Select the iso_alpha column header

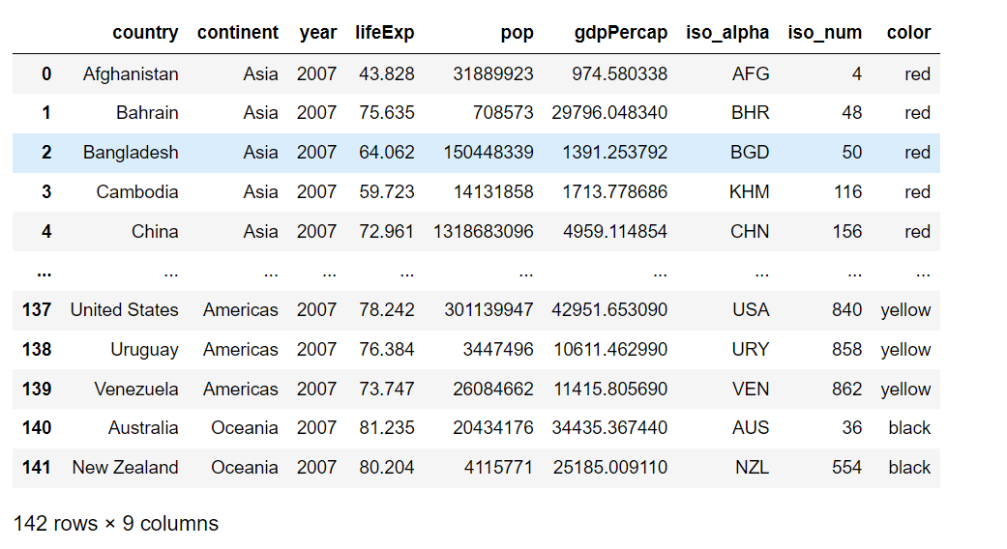[727, 33]
